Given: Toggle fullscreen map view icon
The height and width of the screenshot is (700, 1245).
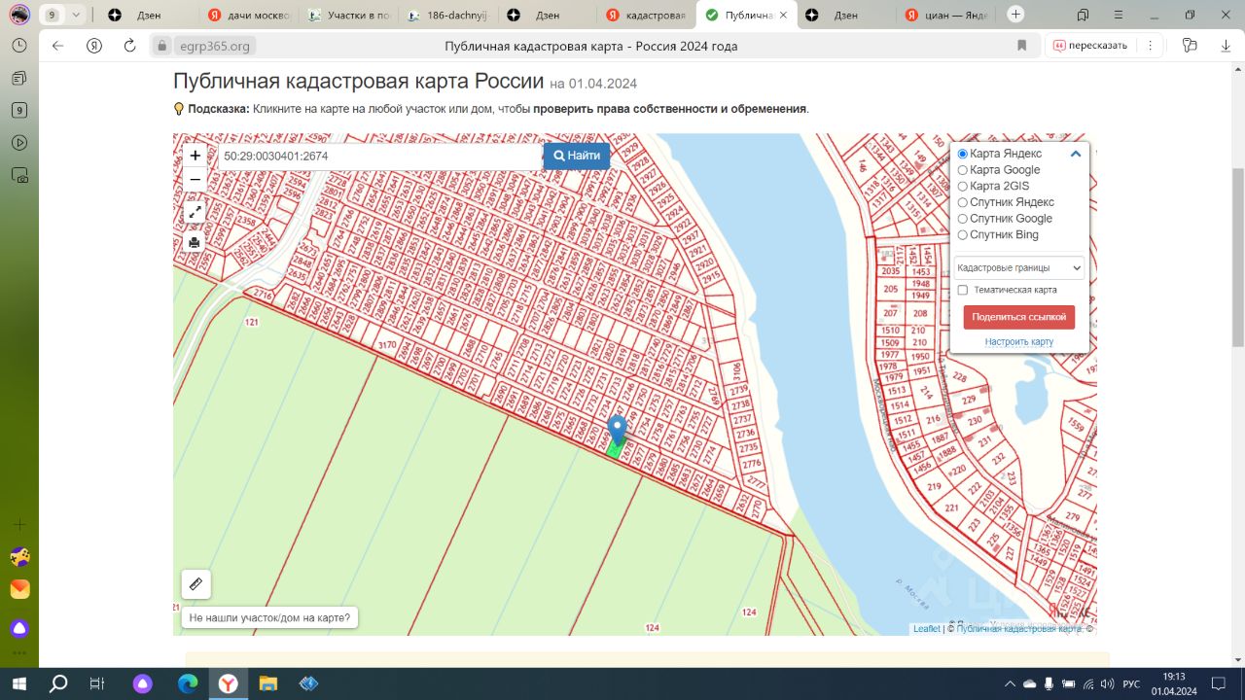Looking at the screenshot, I should (x=195, y=212).
